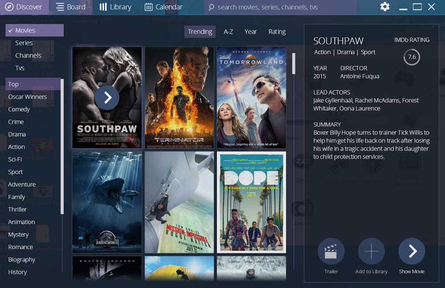Select the Tvs category
The width and height of the screenshot is (445, 288).
pos(20,68)
